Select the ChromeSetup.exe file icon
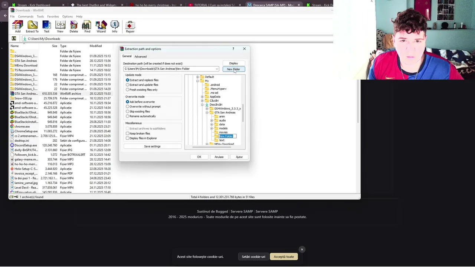475x267 pixels. click(x=12, y=131)
